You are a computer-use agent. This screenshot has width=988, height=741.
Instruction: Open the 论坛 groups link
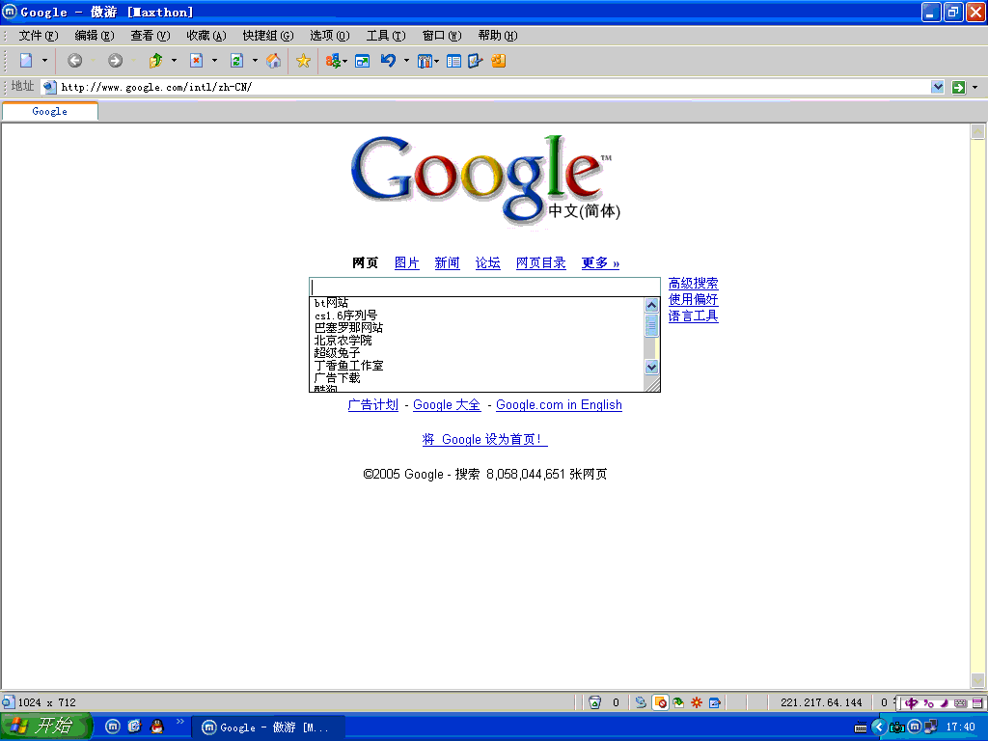click(487, 262)
